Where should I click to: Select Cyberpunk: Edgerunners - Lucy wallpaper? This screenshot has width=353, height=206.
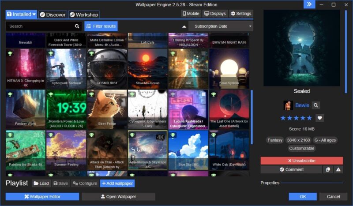click(147, 109)
